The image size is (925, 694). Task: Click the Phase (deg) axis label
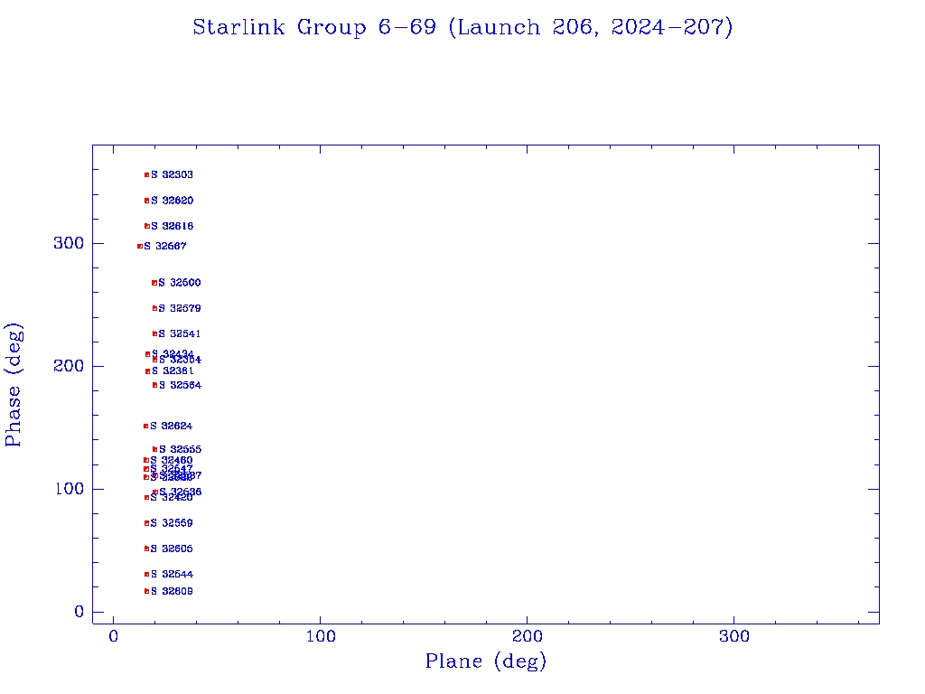[x=13, y=385]
